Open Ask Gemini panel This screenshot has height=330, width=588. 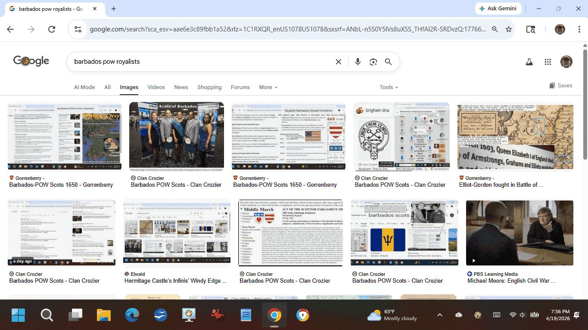(x=498, y=9)
